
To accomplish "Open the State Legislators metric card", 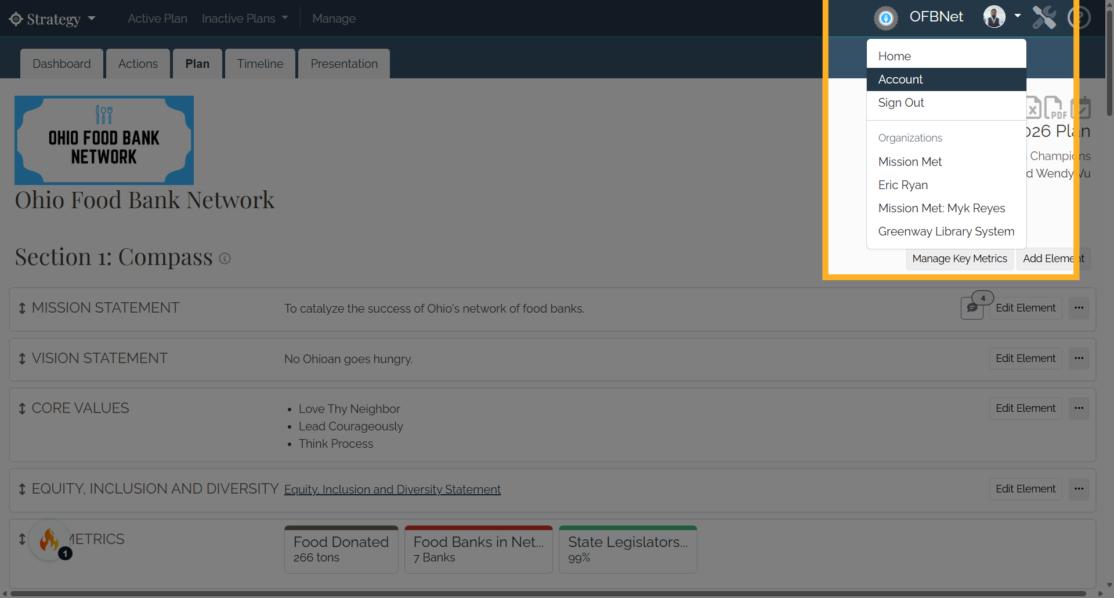I will 628,549.
